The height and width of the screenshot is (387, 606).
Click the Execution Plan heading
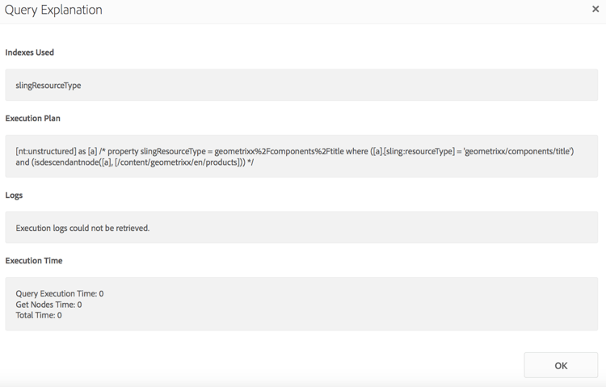click(x=33, y=118)
